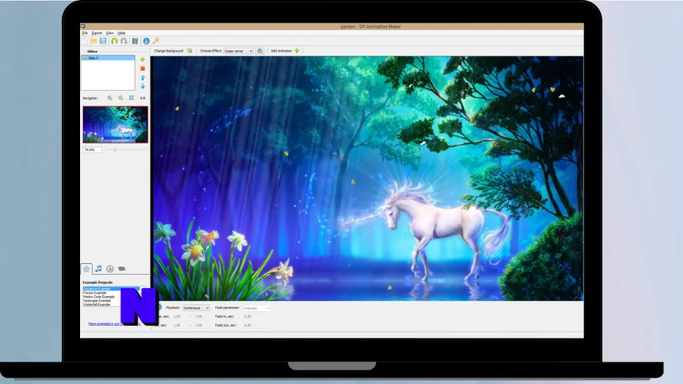Open effect settings icon beside effect dropdown
The image size is (683, 384).
(x=260, y=51)
